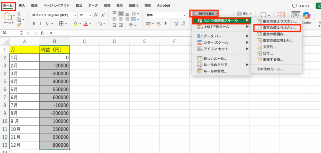Click the top vertical align icon
Screen dimensions: 321x153
coord(115,13)
